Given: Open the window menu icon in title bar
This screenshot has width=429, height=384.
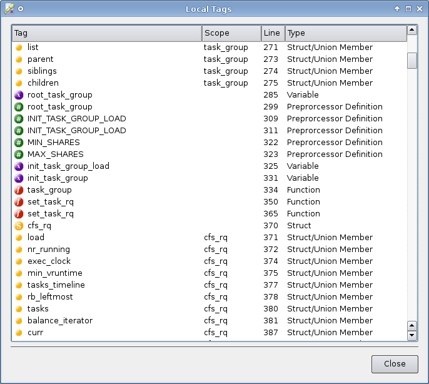Looking at the screenshot, I should (9, 9).
